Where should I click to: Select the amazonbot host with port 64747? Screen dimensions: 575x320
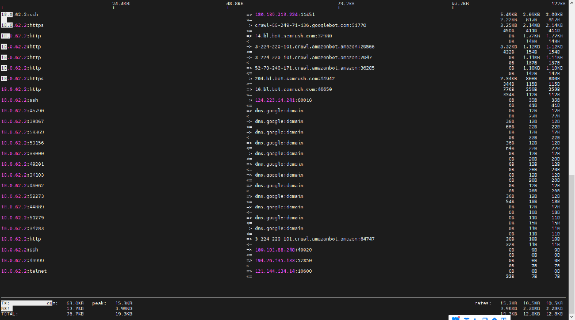point(315,239)
